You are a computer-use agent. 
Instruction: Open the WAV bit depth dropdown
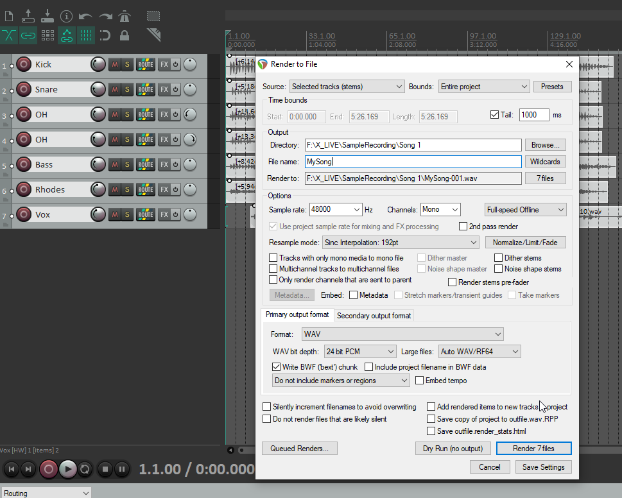(360, 352)
